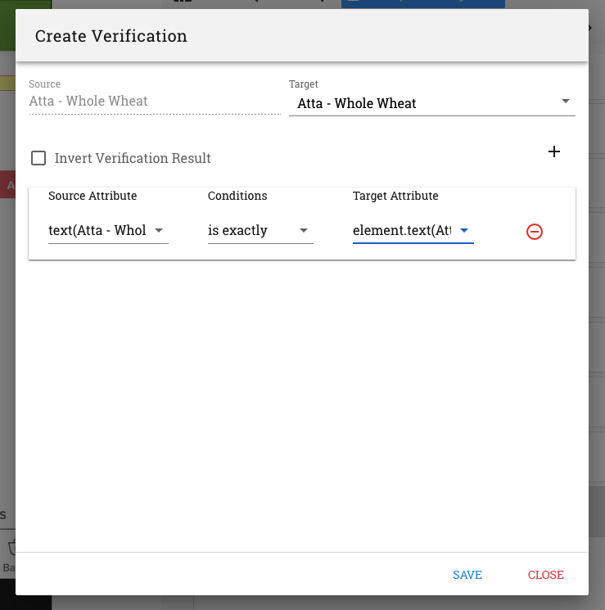Open the Target dropdown arrow
The image size is (605, 610).
point(566,102)
